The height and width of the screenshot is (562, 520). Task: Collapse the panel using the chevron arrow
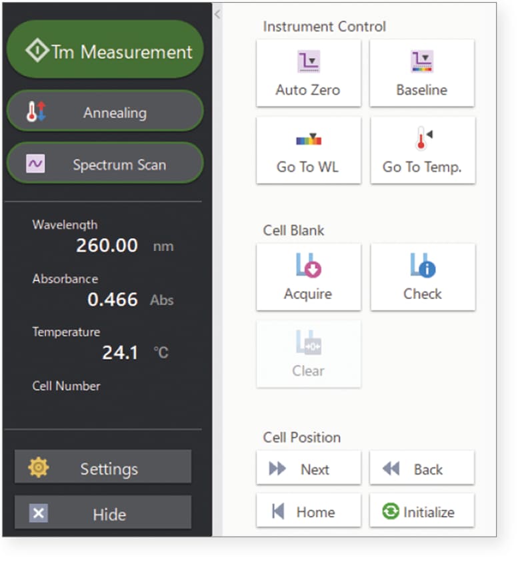tap(217, 14)
